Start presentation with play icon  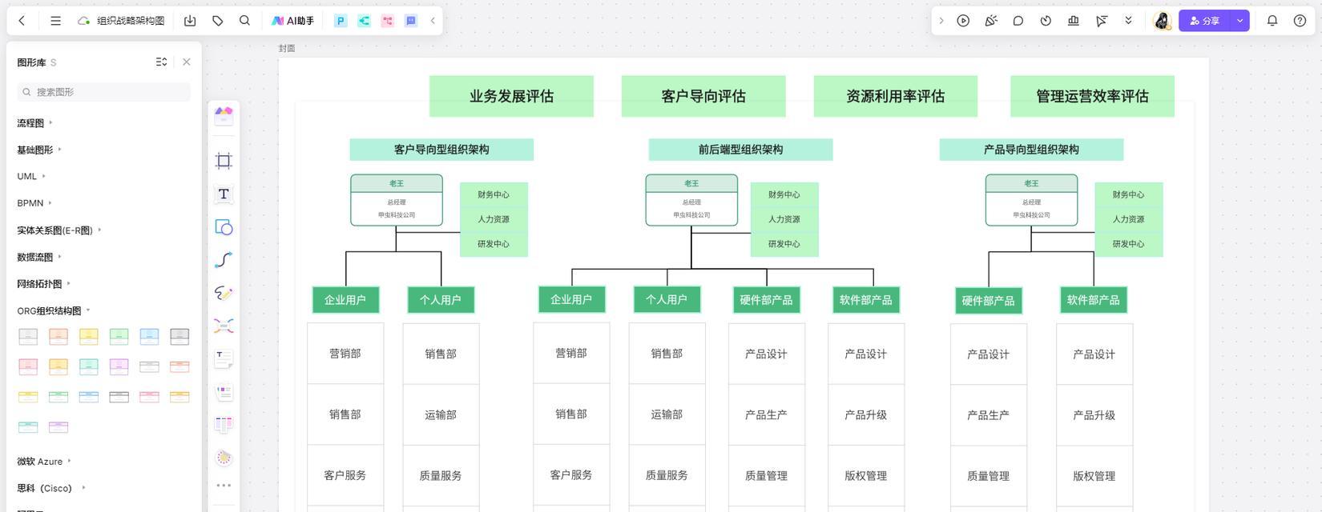coord(963,21)
